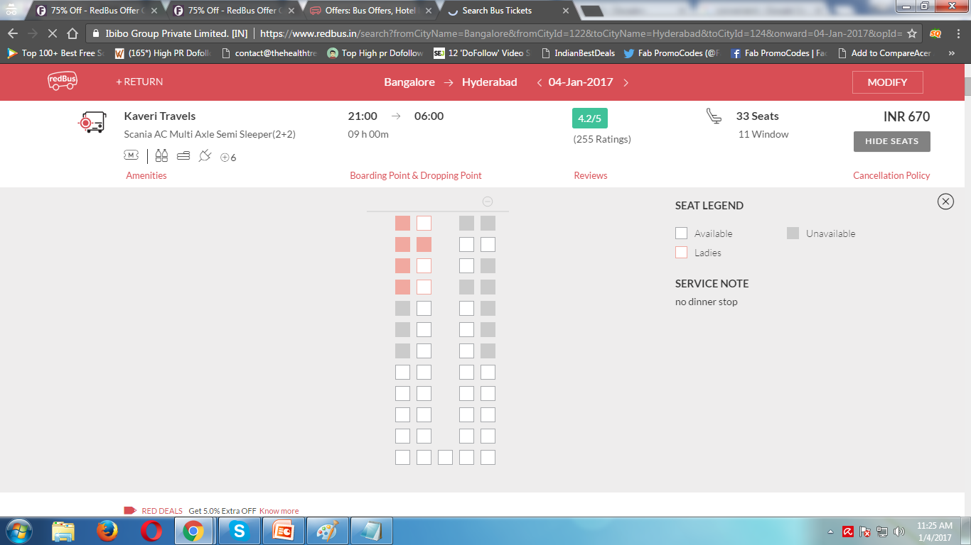The width and height of the screenshot is (971, 545).
Task: Click the SQ extension icon
Action: point(935,33)
